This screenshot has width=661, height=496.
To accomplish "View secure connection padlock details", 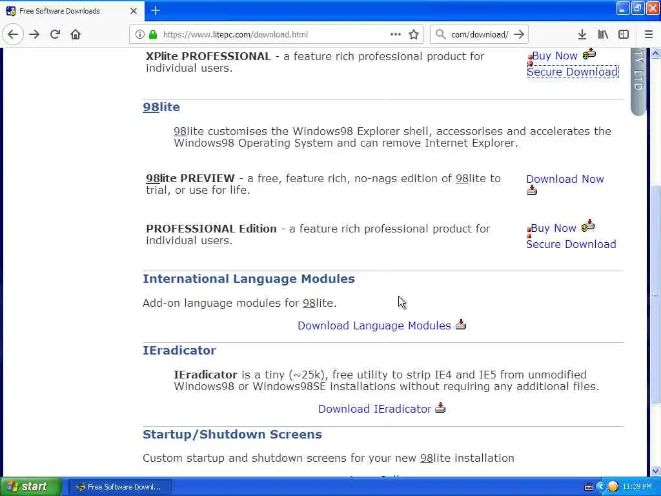I will 153,34.
